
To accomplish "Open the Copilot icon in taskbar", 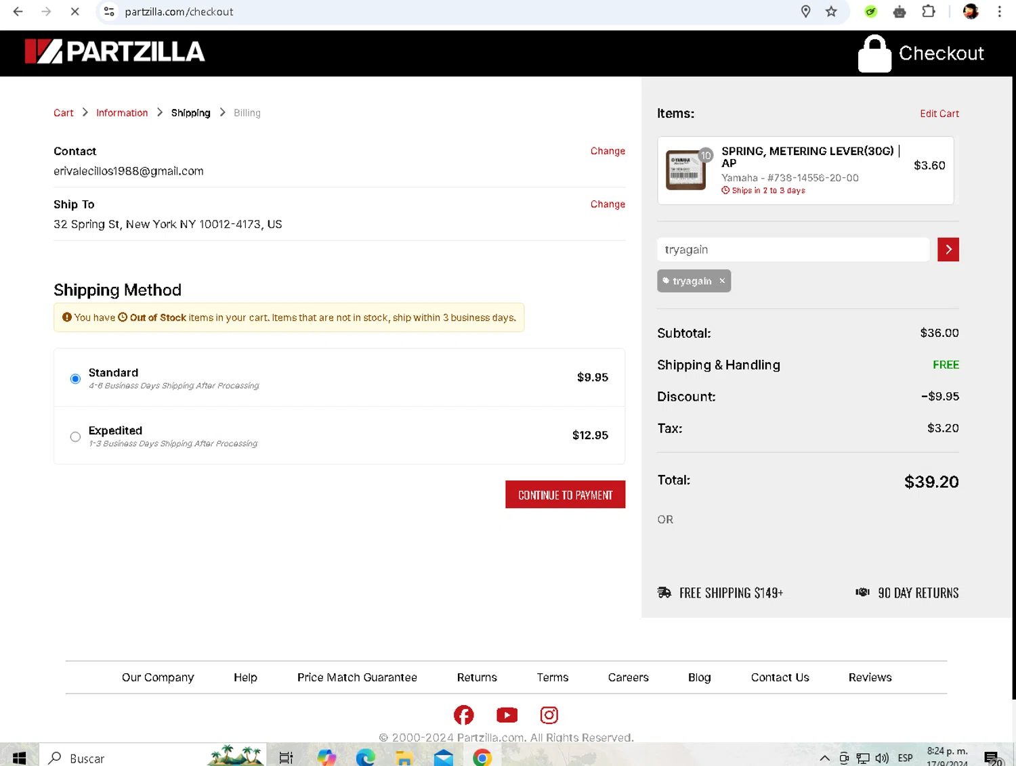I will 326,758.
